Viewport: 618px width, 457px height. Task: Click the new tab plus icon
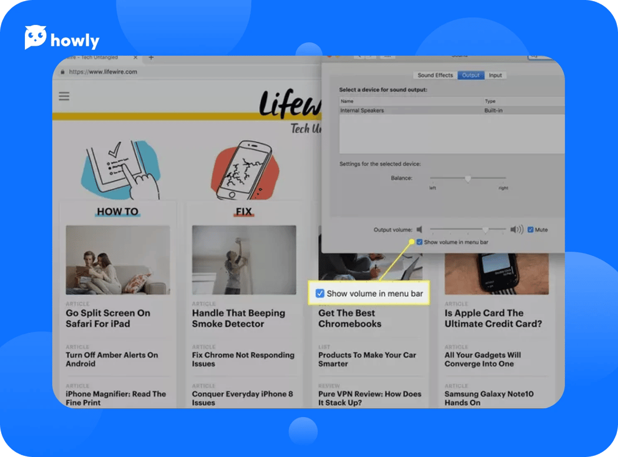151,58
